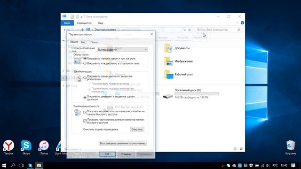Open the Рабочий стол folder icon
Viewport: 301px width, 169px height.
(168, 75)
